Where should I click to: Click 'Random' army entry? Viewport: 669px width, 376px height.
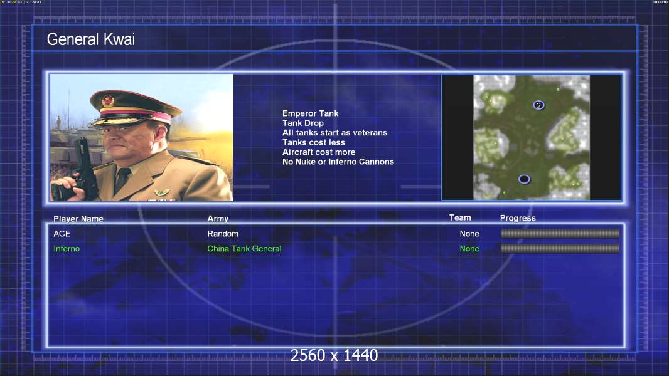(223, 234)
